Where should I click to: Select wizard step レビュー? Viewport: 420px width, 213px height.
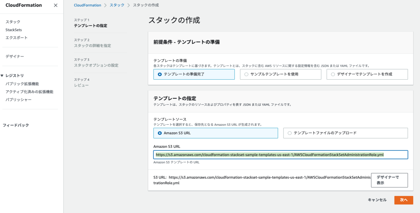click(x=81, y=85)
